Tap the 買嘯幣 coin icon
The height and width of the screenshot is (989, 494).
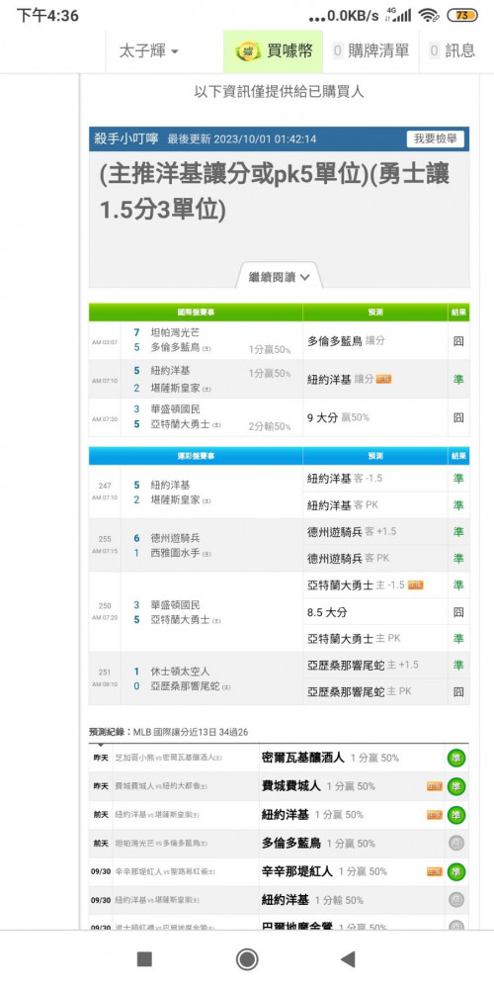tap(248, 51)
